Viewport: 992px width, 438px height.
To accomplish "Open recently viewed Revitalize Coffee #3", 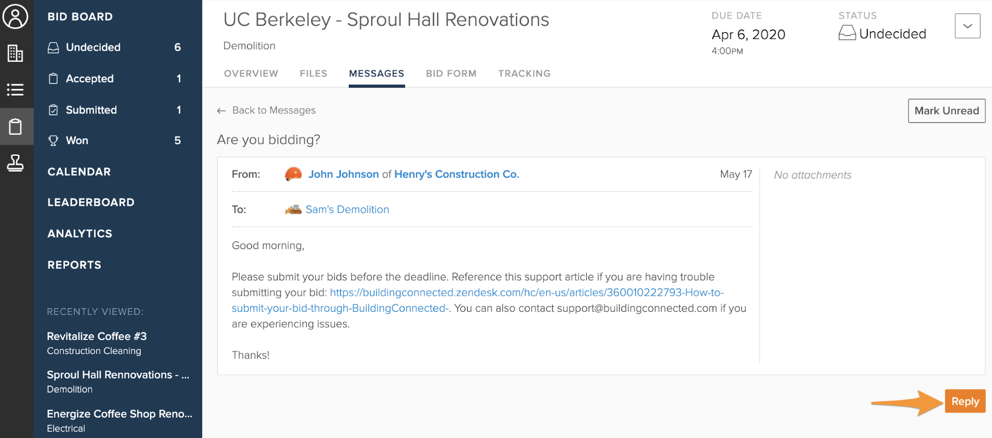I will [97, 336].
